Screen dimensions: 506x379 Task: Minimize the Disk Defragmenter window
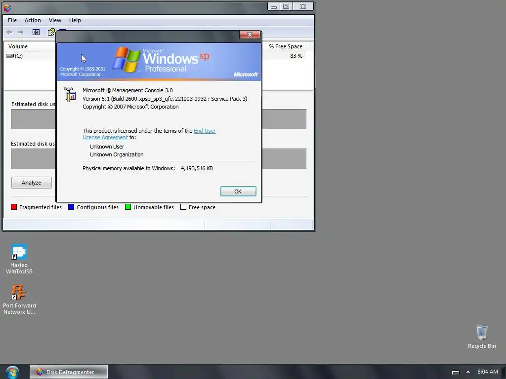tap(274, 7)
